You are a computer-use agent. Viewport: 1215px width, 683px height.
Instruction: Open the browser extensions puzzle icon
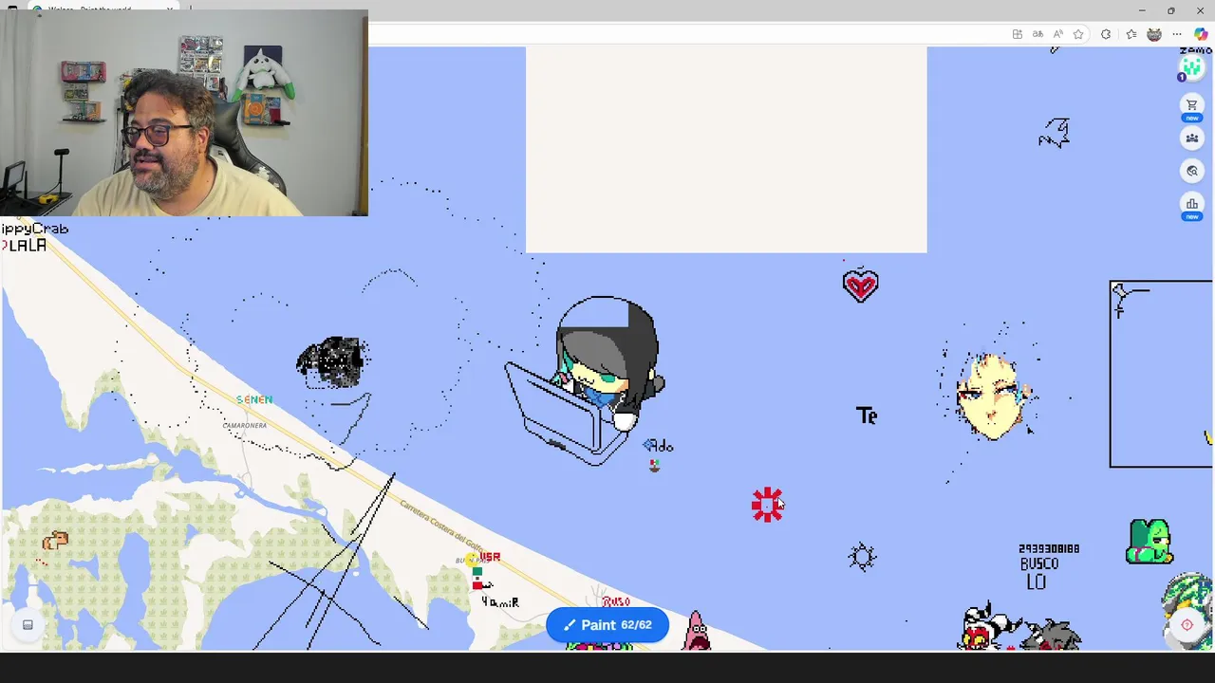tap(1106, 35)
